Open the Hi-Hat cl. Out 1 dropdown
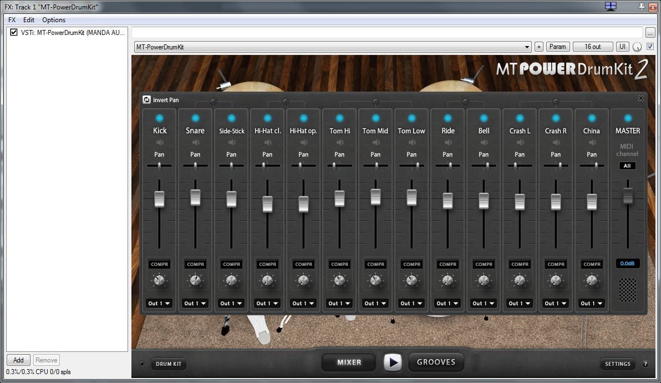Viewport: 661px width, 383px height. click(x=267, y=303)
